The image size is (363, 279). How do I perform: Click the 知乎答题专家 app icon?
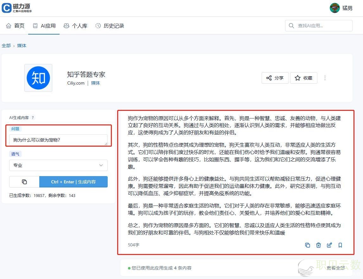coord(38,78)
